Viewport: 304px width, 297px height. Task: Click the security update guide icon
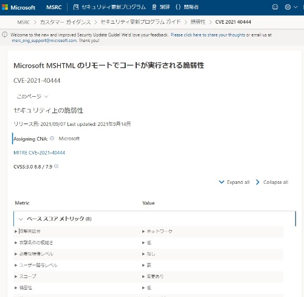click(x=76, y=7)
